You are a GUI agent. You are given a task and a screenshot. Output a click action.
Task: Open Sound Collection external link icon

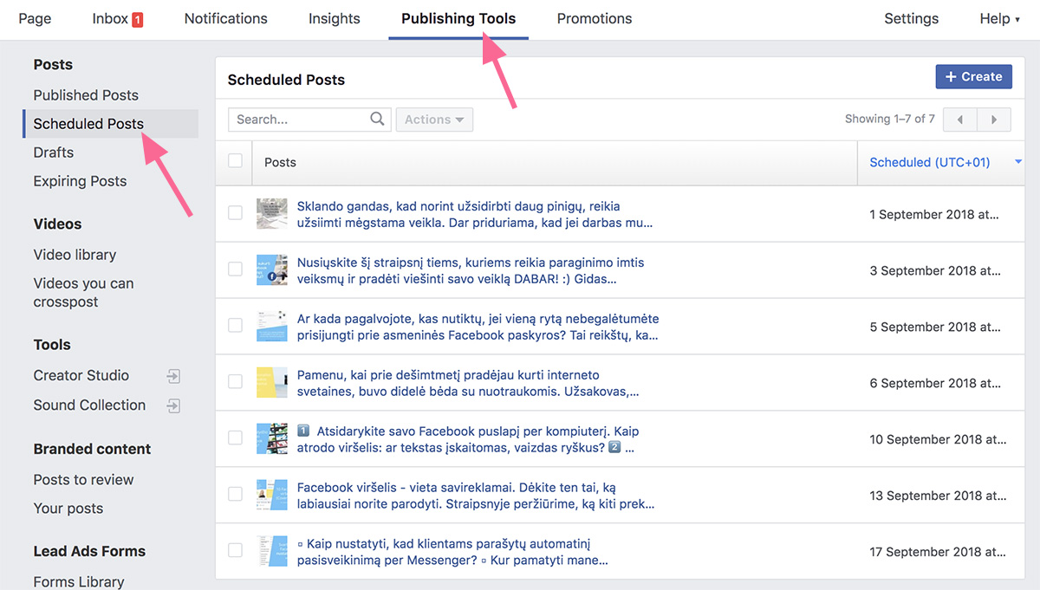(173, 405)
